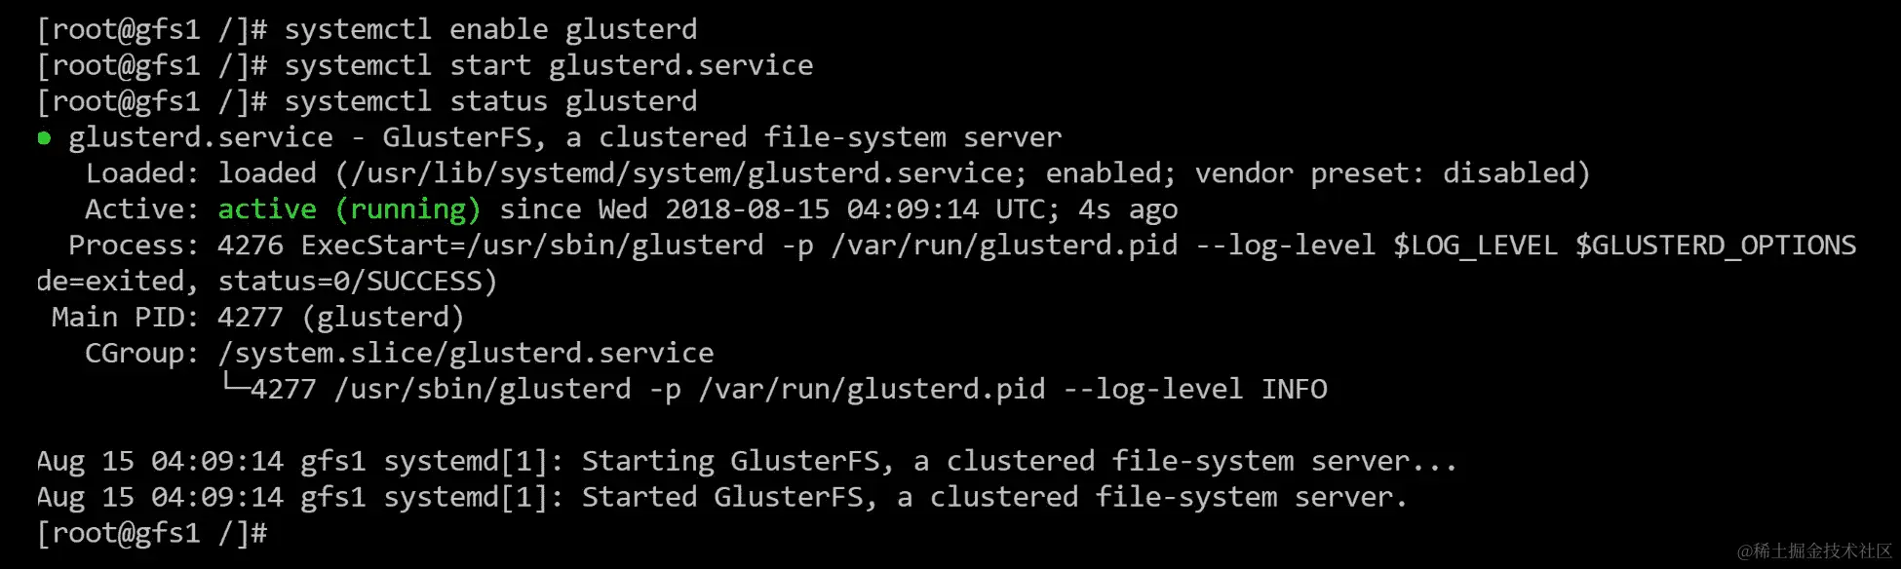Click the green 'active (running)' status text
Image resolution: width=1901 pixels, height=569 pixels.
[349, 209]
